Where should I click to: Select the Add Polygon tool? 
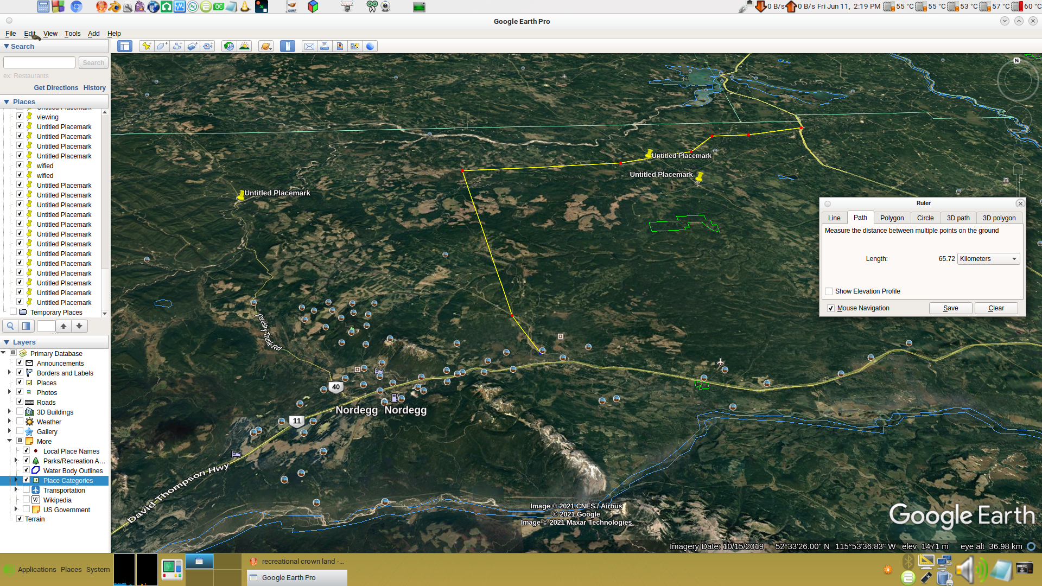coord(162,46)
